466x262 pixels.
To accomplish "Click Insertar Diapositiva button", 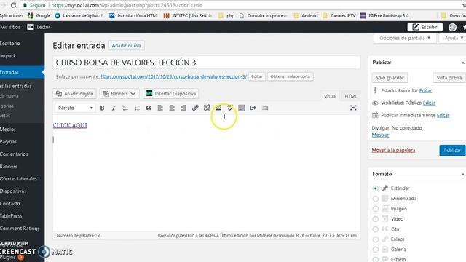I will click(x=171, y=94).
